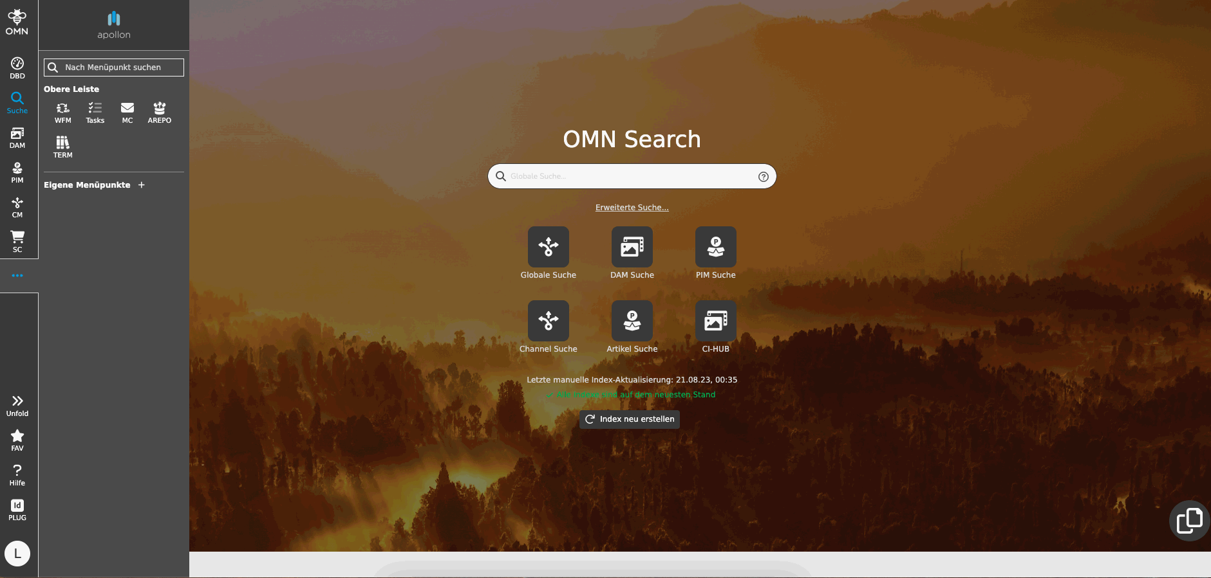Image resolution: width=1211 pixels, height=578 pixels.
Task: Add a new Eigene Menüpunkte entry
Action: [x=142, y=185]
